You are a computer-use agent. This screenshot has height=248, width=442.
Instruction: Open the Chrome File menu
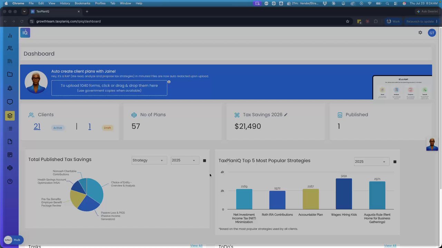click(31, 3)
